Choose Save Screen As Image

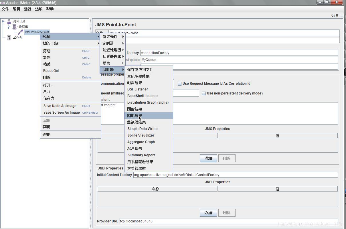pyautogui.click(x=70, y=112)
